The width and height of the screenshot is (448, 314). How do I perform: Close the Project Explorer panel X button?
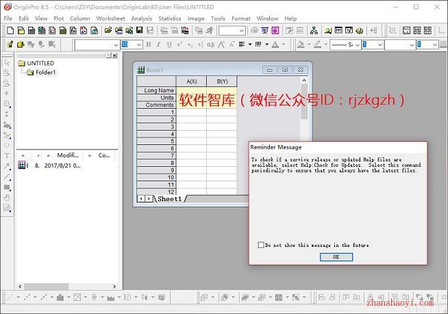tap(114, 55)
